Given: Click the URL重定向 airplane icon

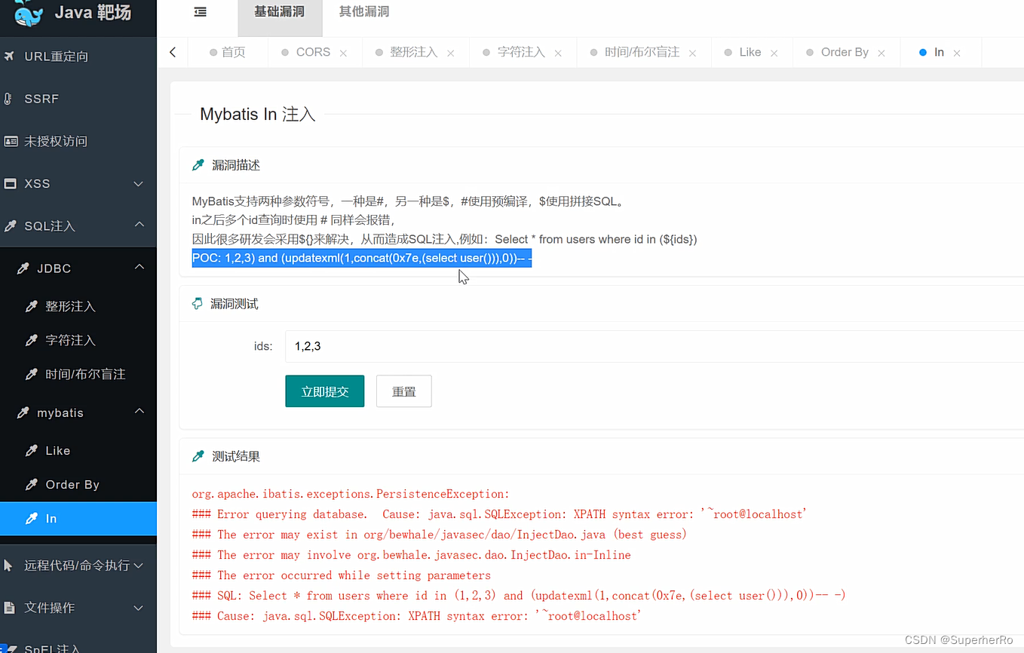Looking at the screenshot, I should click(x=10, y=56).
